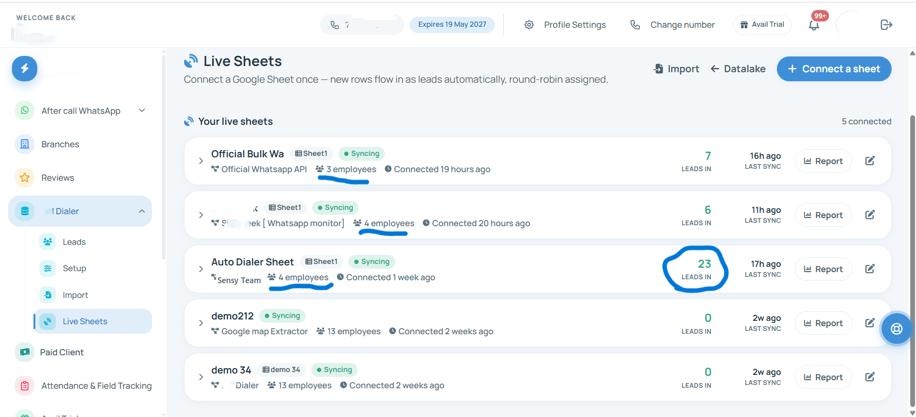This screenshot has height=417, width=916.
Task: Edit the sheet connected 20 hours ago
Action: tap(870, 215)
